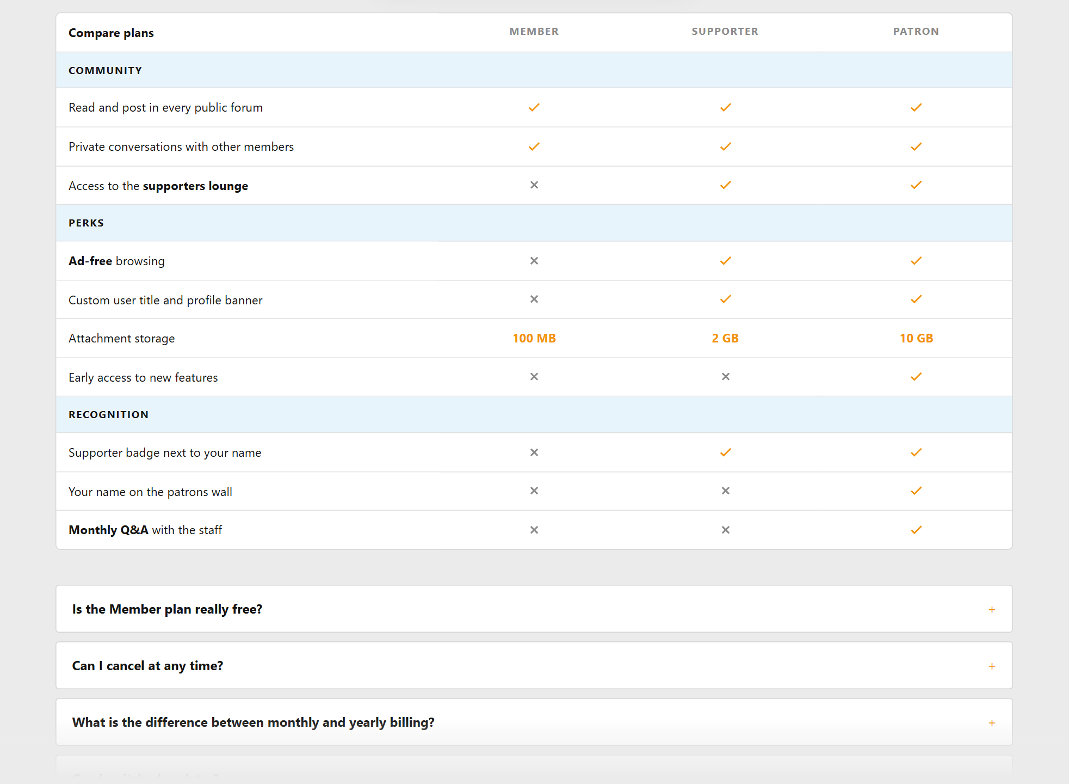Image resolution: width=1069 pixels, height=784 pixels.
Task: Click the Supporter checkmark for supporter badge
Action: [725, 452]
